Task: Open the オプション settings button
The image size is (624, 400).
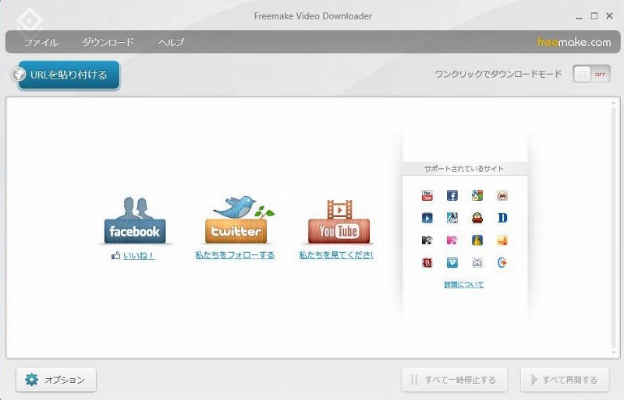Action: (x=56, y=380)
